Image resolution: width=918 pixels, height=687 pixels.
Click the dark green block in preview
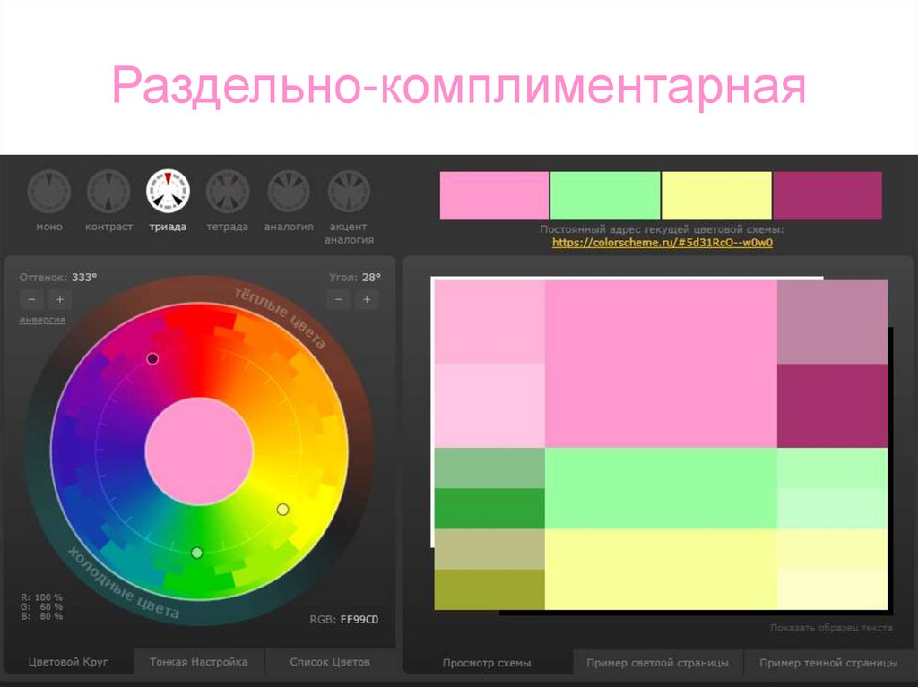tap(489, 509)
